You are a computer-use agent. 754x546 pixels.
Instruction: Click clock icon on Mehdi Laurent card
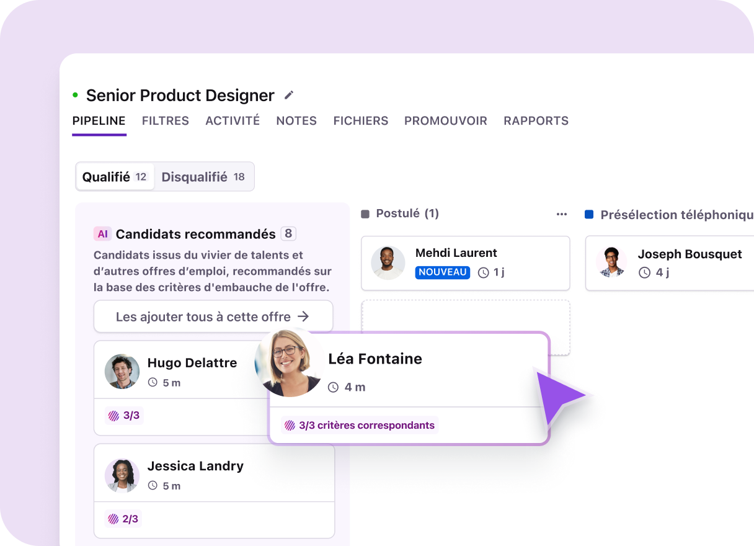coord(484,272)
